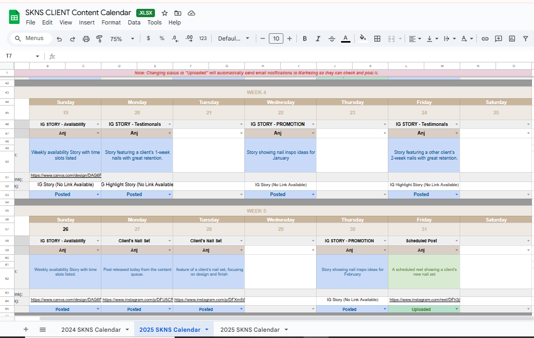This screenshot has height=338, width=534.
Task: Open Friday's Uploaded status dropdown
Action: [x=457, y=309]
